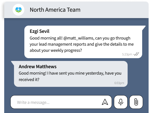Viewport: 150px width, 113px height.
Task: Select Ezgi Sevil's message bubble text
Action: pyautogui.click(x=82, y=44)
